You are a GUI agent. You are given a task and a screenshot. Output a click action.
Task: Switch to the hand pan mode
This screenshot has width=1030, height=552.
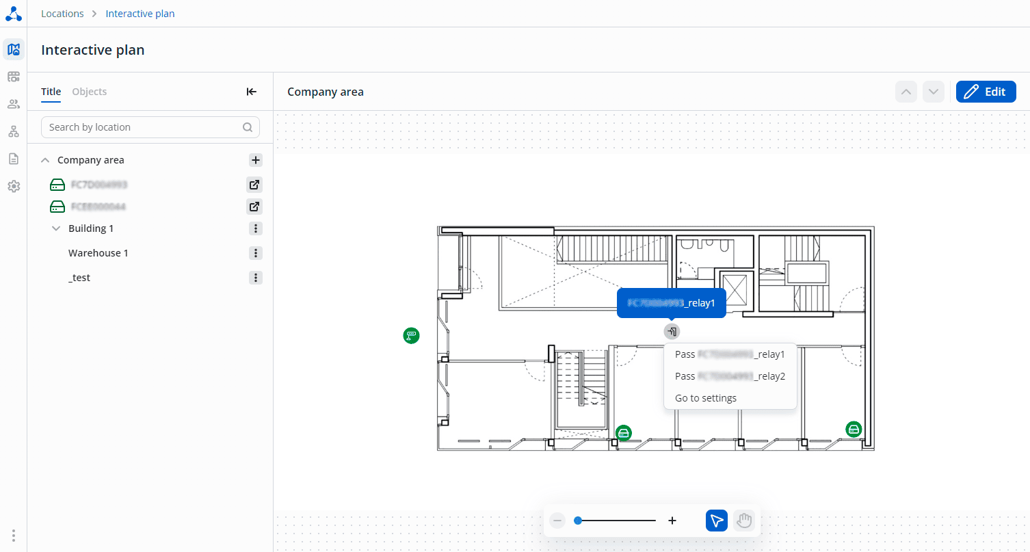click(x=744, y=521)
